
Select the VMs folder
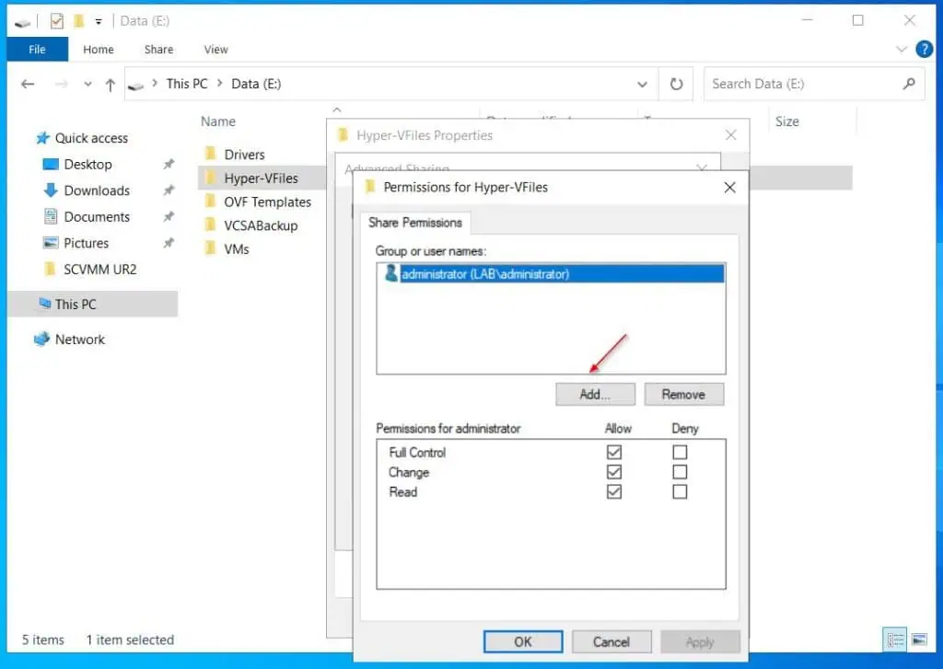pos(237,248)
